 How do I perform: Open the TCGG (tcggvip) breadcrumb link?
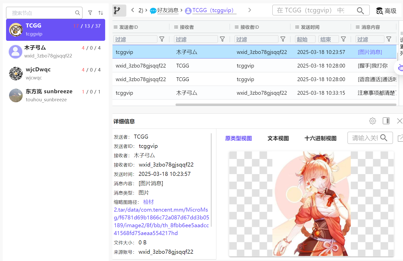click(x=214, y=10)
